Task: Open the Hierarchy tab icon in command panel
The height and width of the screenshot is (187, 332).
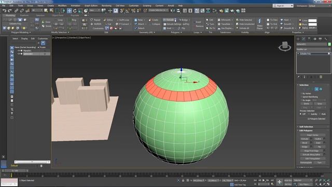Action: tap(309, 39)
